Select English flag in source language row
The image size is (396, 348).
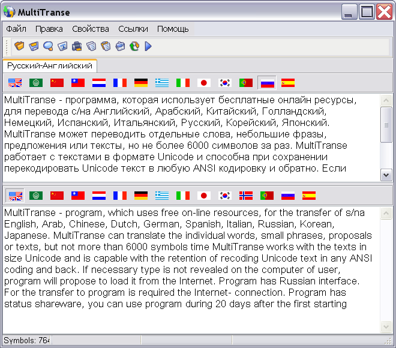(x=15, y=83)
